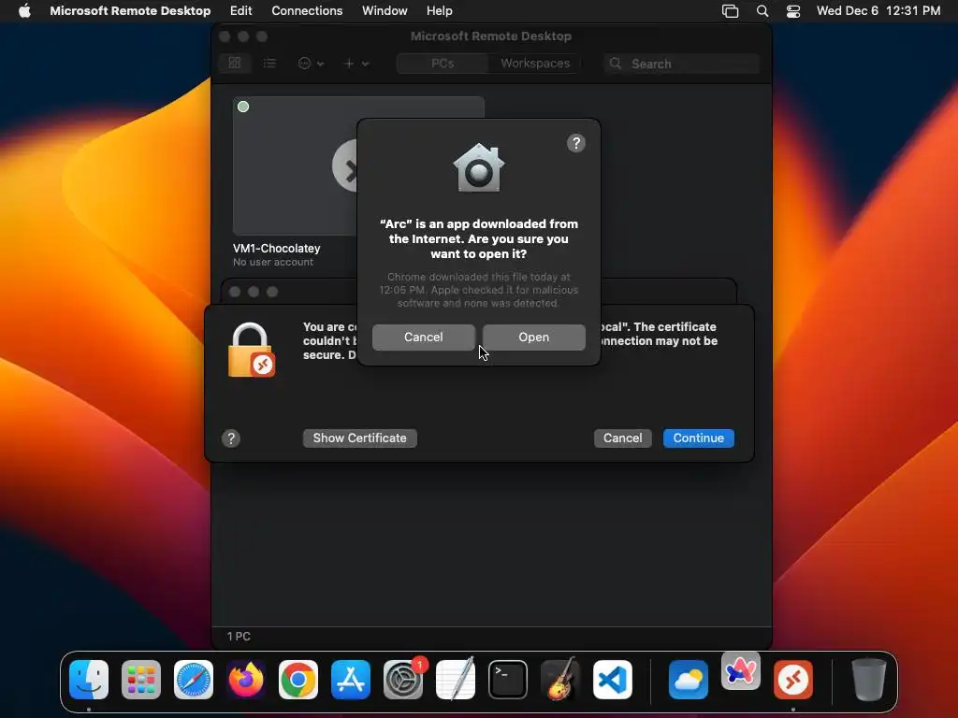Click the screen mirroring menu bar icon
The width and height of the screenshot is (958, 718).
click(730, 10)
